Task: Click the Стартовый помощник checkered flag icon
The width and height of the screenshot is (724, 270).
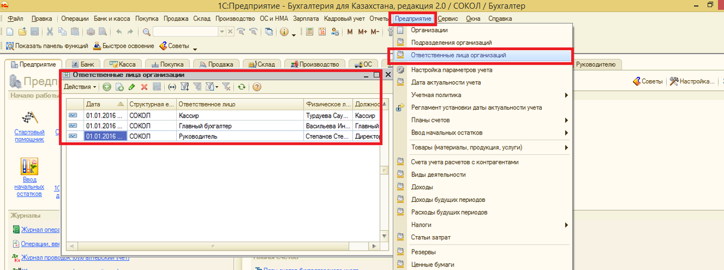Action: [x=29, y=117]
